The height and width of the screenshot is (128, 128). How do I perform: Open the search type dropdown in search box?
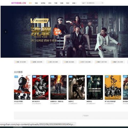tap(84, 3)
